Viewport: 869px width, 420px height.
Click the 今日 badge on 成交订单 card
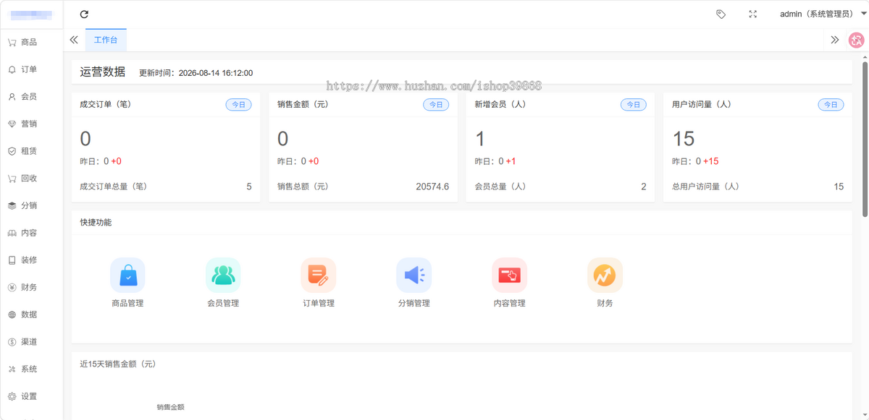click(x=238, y=104)
